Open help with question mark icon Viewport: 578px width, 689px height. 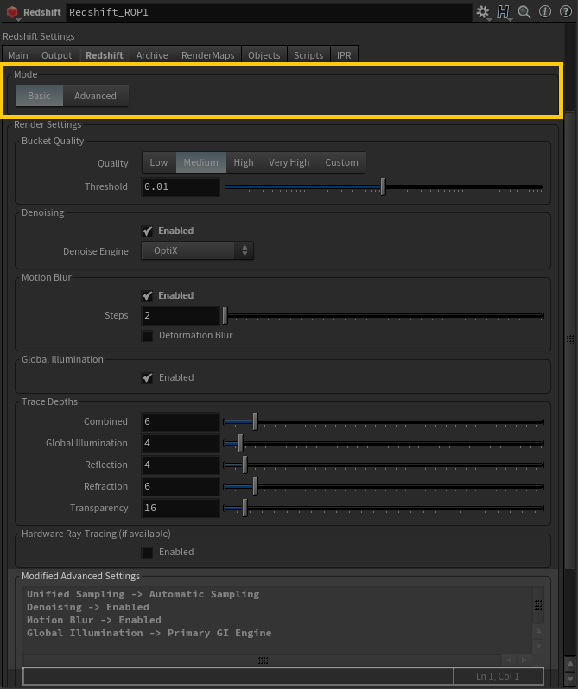point(564,12)
